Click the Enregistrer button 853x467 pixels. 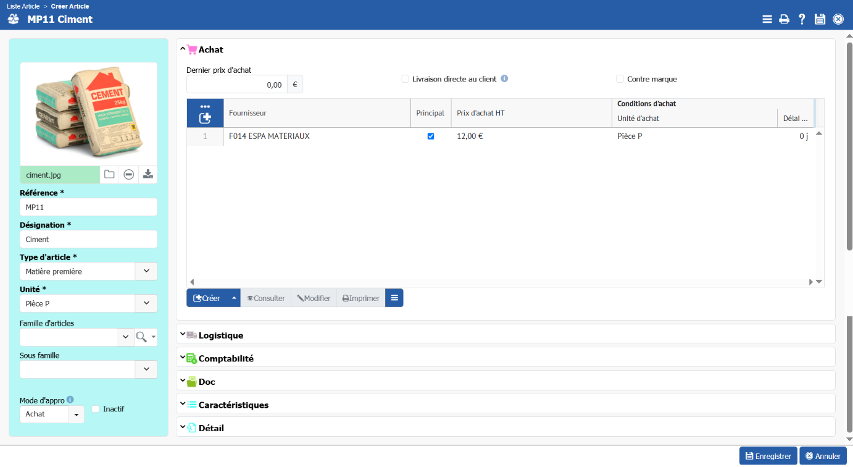[x=768, y=456]
